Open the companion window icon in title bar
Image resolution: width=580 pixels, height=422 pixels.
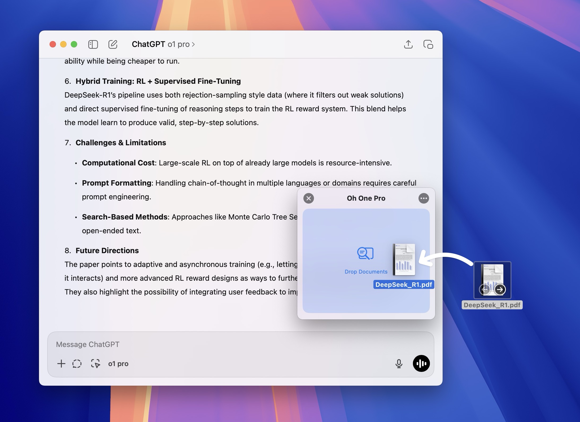(428, 44)
